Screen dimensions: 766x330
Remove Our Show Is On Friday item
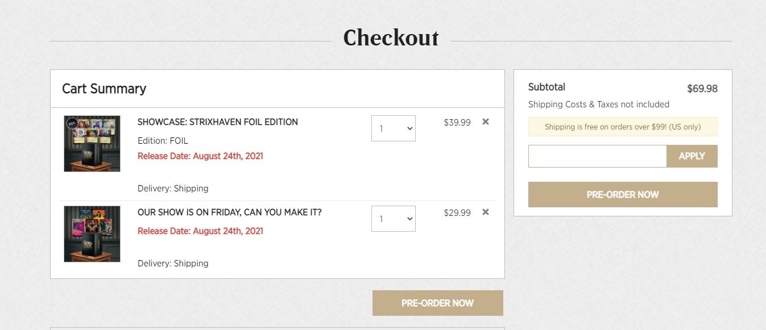(486, 212)
